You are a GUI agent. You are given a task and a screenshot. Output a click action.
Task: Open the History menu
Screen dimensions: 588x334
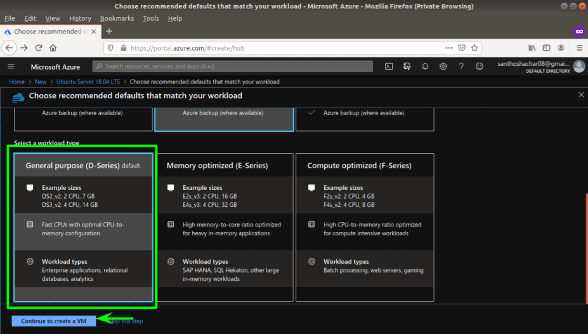pyautogui.click(x=80, y=18)
